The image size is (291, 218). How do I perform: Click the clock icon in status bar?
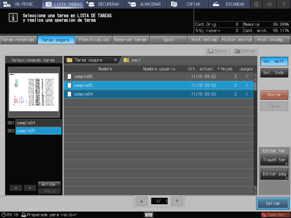[x=3, y=215]
